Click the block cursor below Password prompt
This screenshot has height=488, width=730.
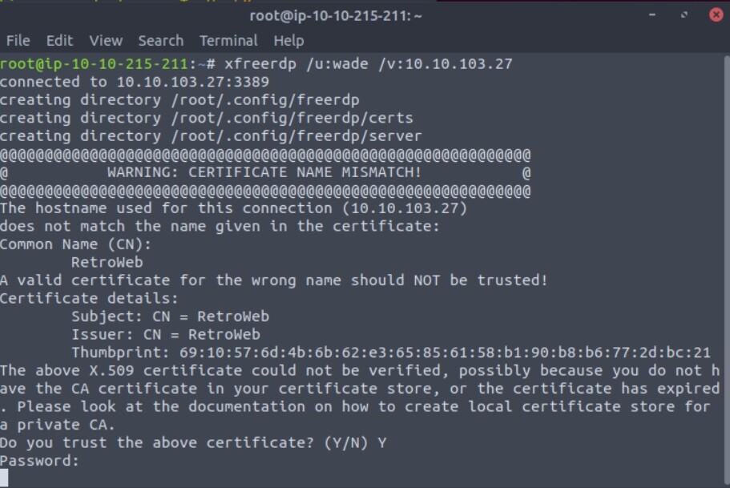click(x=5, y=478)
